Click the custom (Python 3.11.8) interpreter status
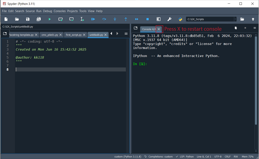 (128, 157)
